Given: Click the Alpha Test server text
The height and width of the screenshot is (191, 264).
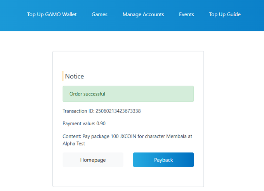Looking at the screenshot, I should [74, 143].
